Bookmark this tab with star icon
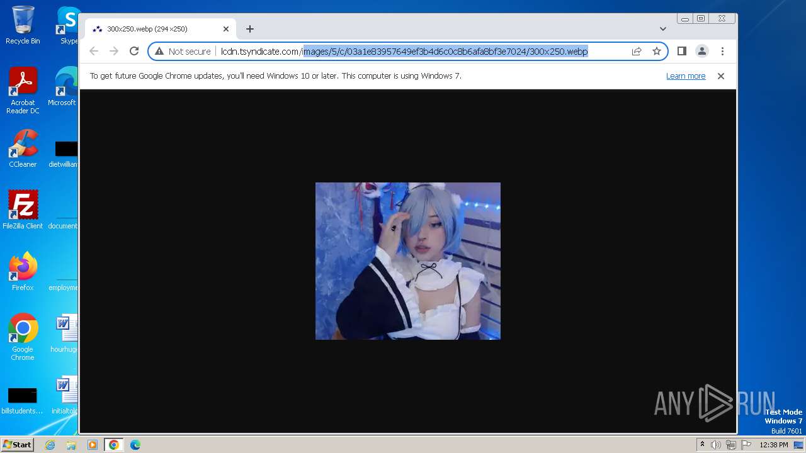 657,52
